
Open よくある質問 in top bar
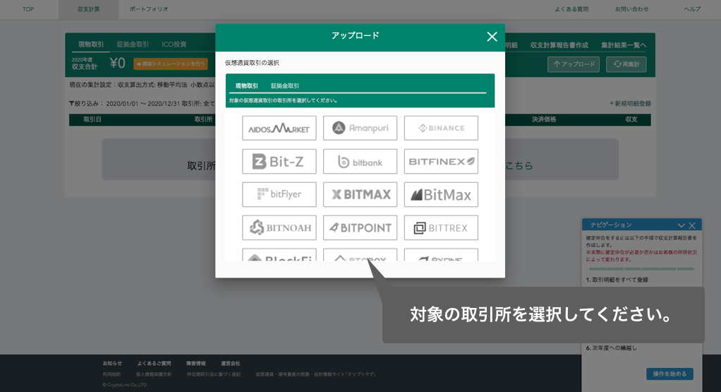click(x=571, y=9)
